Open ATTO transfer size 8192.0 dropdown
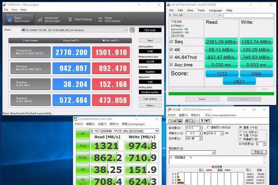Viewport: 278px width, 185px height. (215, 133)
